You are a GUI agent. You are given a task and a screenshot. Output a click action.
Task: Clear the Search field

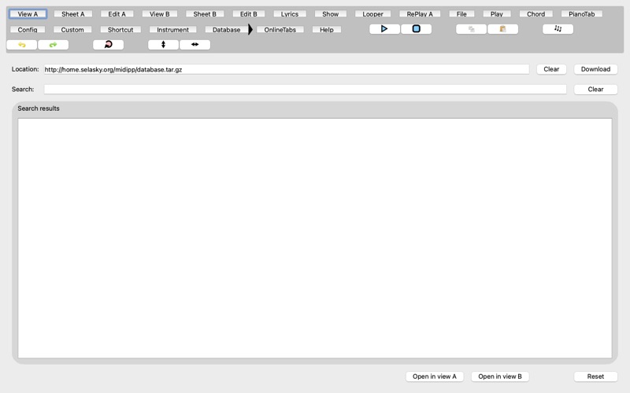[x=595, y=89]
